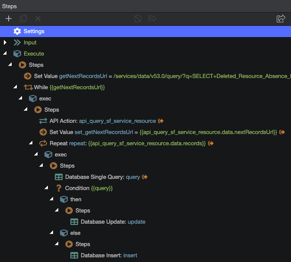The width and height of the screenshot is (291, 262).
Task: Collapse the Condition query branch
Action: click(x=47, y=188)
